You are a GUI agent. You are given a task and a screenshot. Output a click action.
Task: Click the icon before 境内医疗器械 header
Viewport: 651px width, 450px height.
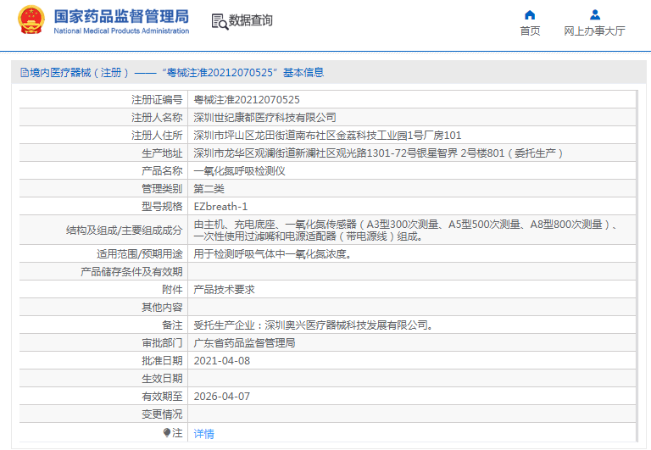(23, 74)
